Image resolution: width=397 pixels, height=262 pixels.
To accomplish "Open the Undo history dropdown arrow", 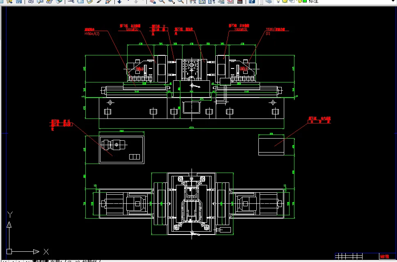I will tap(128, 1).
